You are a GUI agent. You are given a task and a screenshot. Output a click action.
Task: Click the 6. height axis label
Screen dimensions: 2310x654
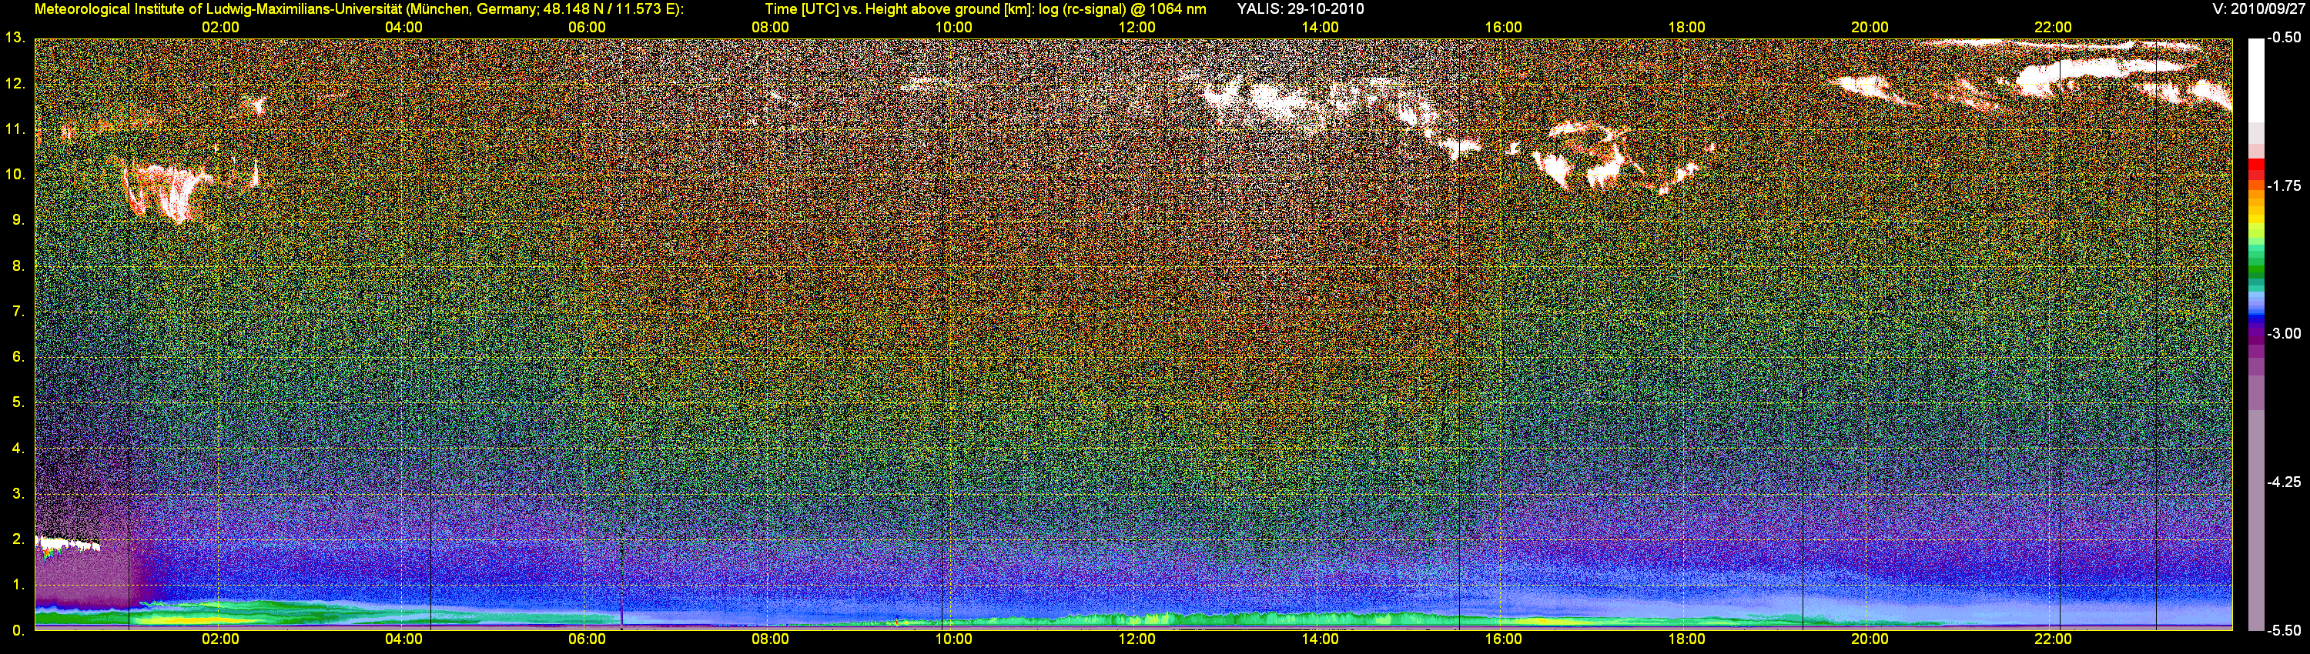18,356
